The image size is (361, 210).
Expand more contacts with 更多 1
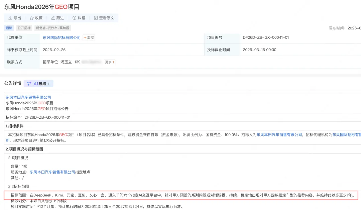110,62
